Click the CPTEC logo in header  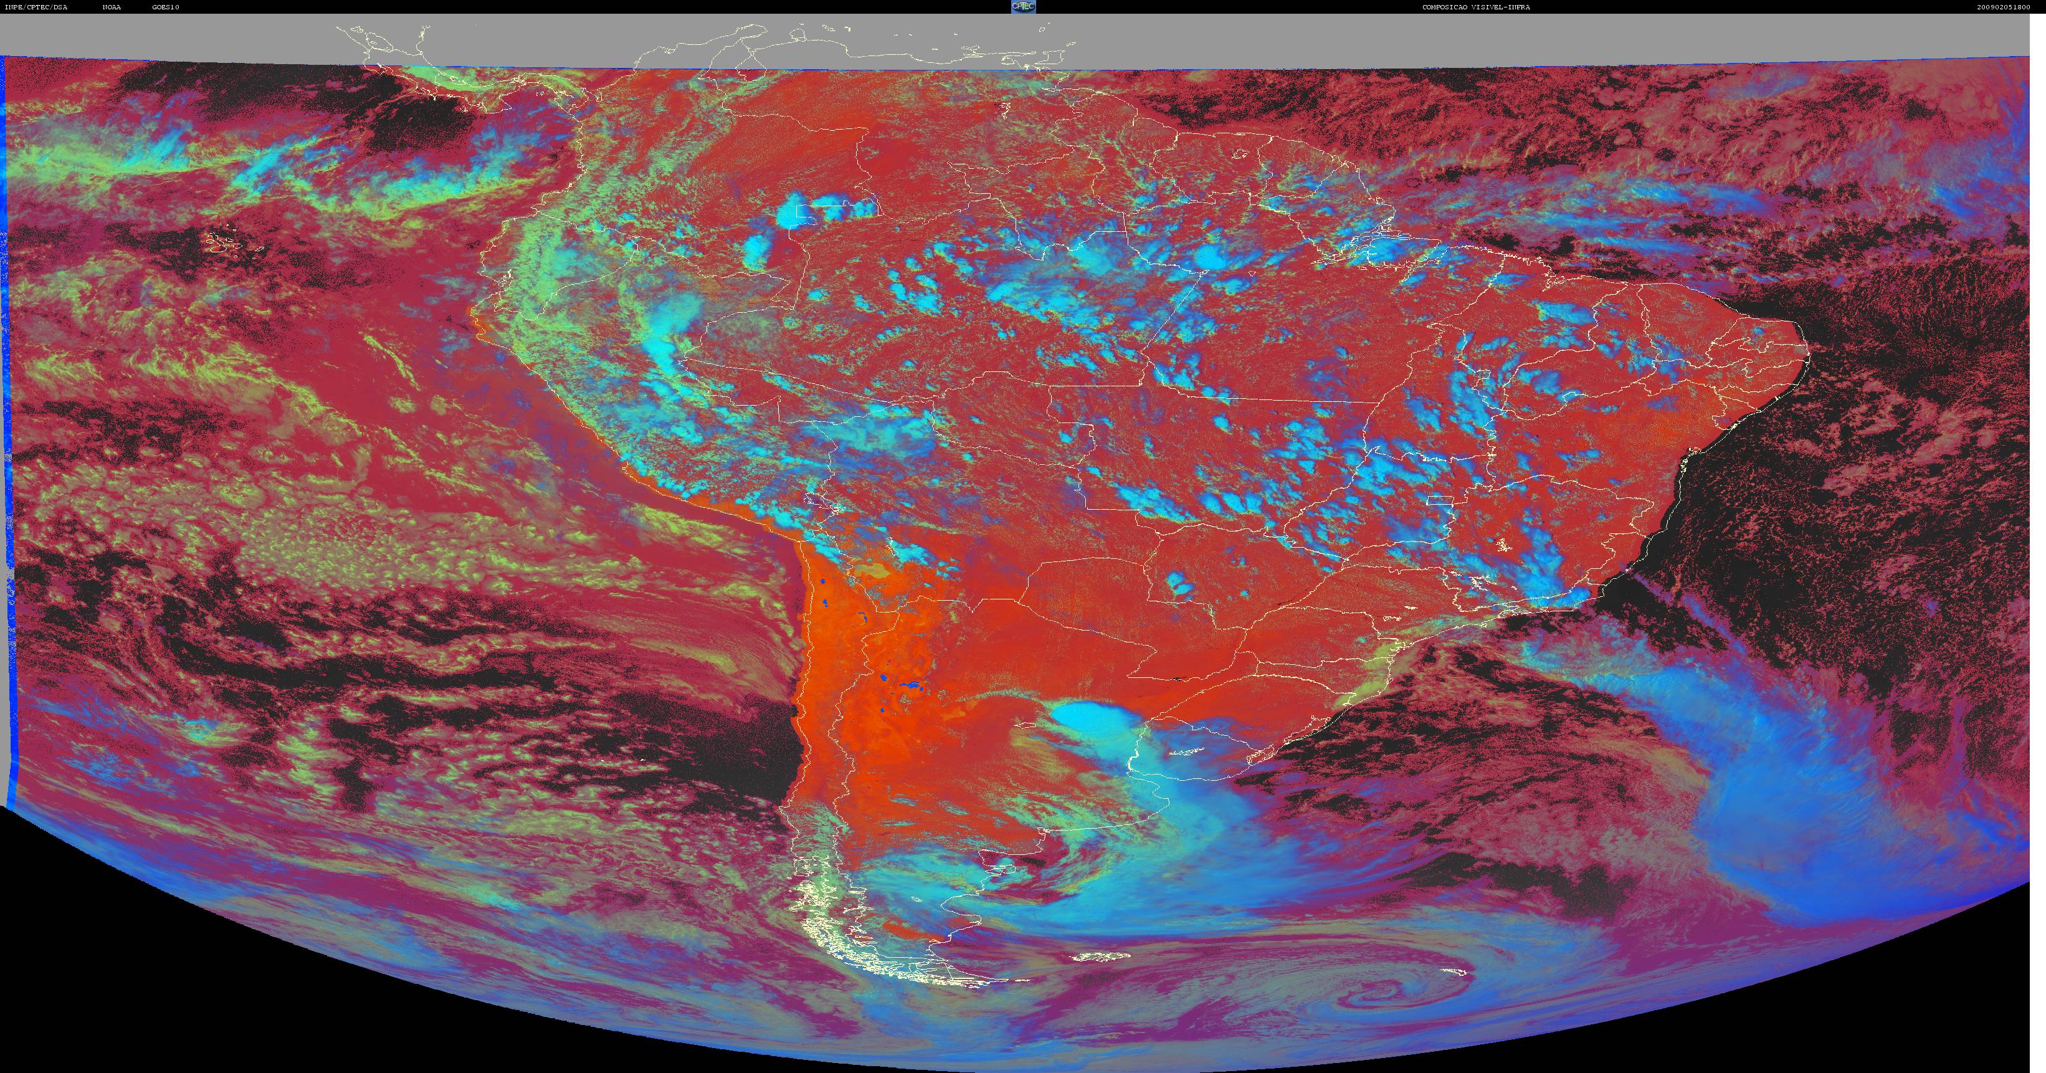pos(1023,6)
